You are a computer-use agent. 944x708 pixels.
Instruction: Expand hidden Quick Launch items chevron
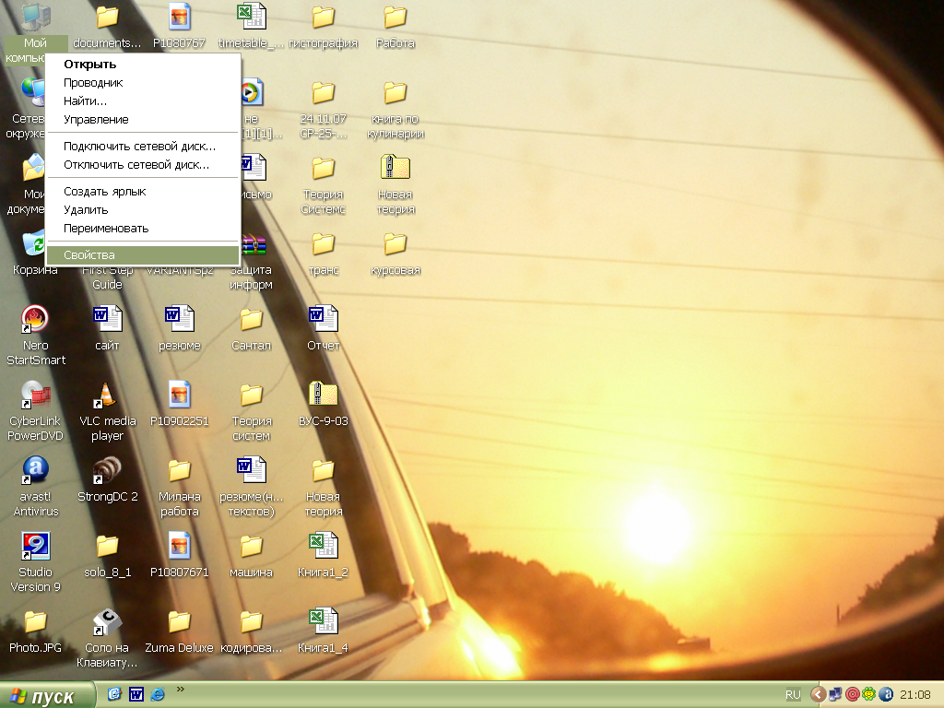[x=180, y=690]
